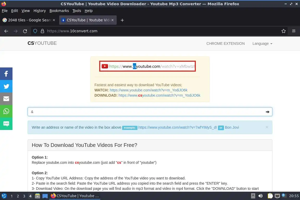Viewport: 300px width, 200px height.
Task: Open the File menu
Action: click(5, 11)
